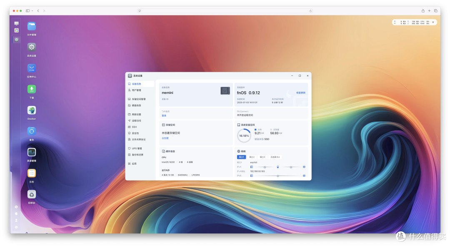Image resolution: width=450 pixels, height=246 pixels.
Task: Expand the system monitor widget chevron
Action: (433, 22)
